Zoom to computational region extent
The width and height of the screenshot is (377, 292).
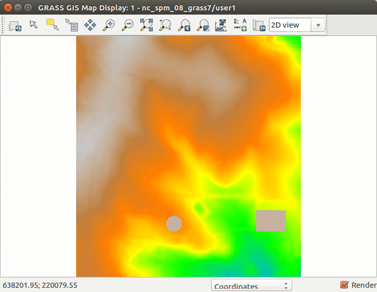pos(166,26)
